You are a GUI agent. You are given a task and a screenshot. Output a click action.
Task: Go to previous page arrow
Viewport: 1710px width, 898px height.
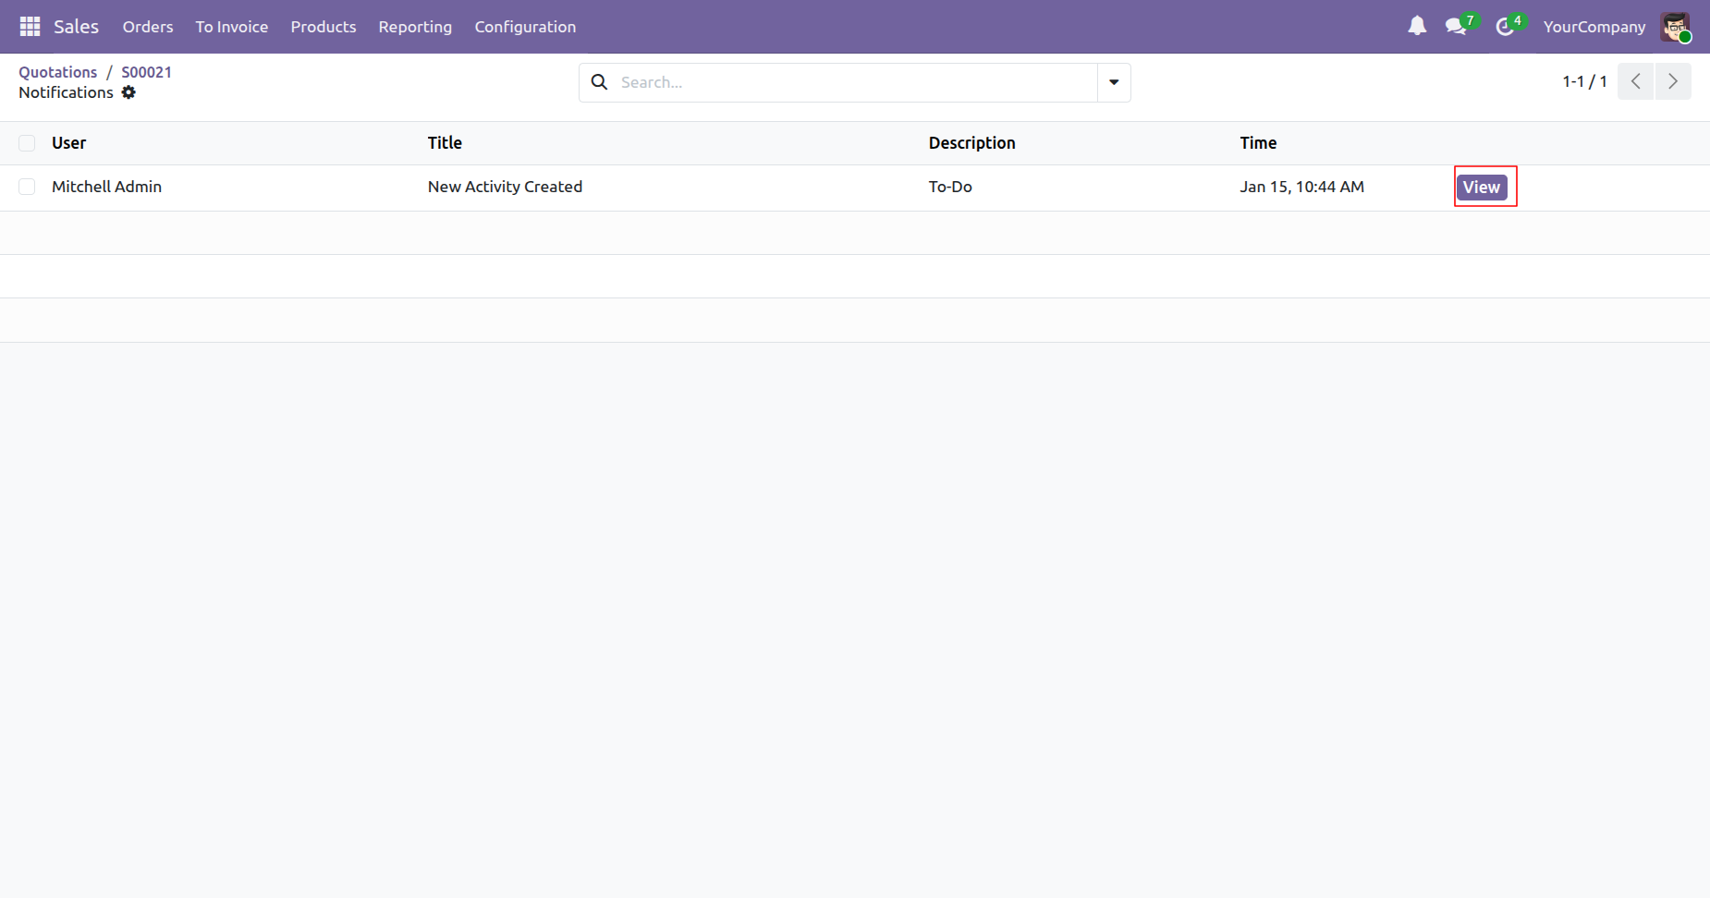coord(1635,81)
